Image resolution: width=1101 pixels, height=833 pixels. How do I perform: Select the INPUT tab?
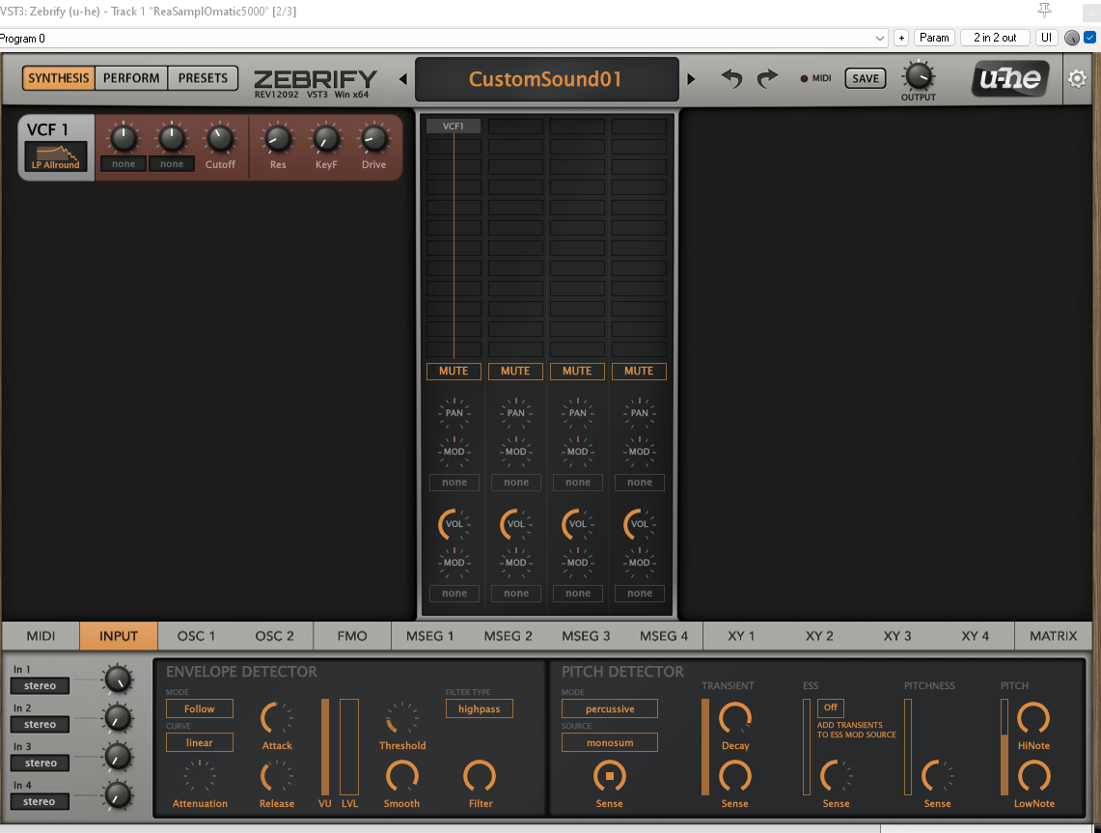119,636
